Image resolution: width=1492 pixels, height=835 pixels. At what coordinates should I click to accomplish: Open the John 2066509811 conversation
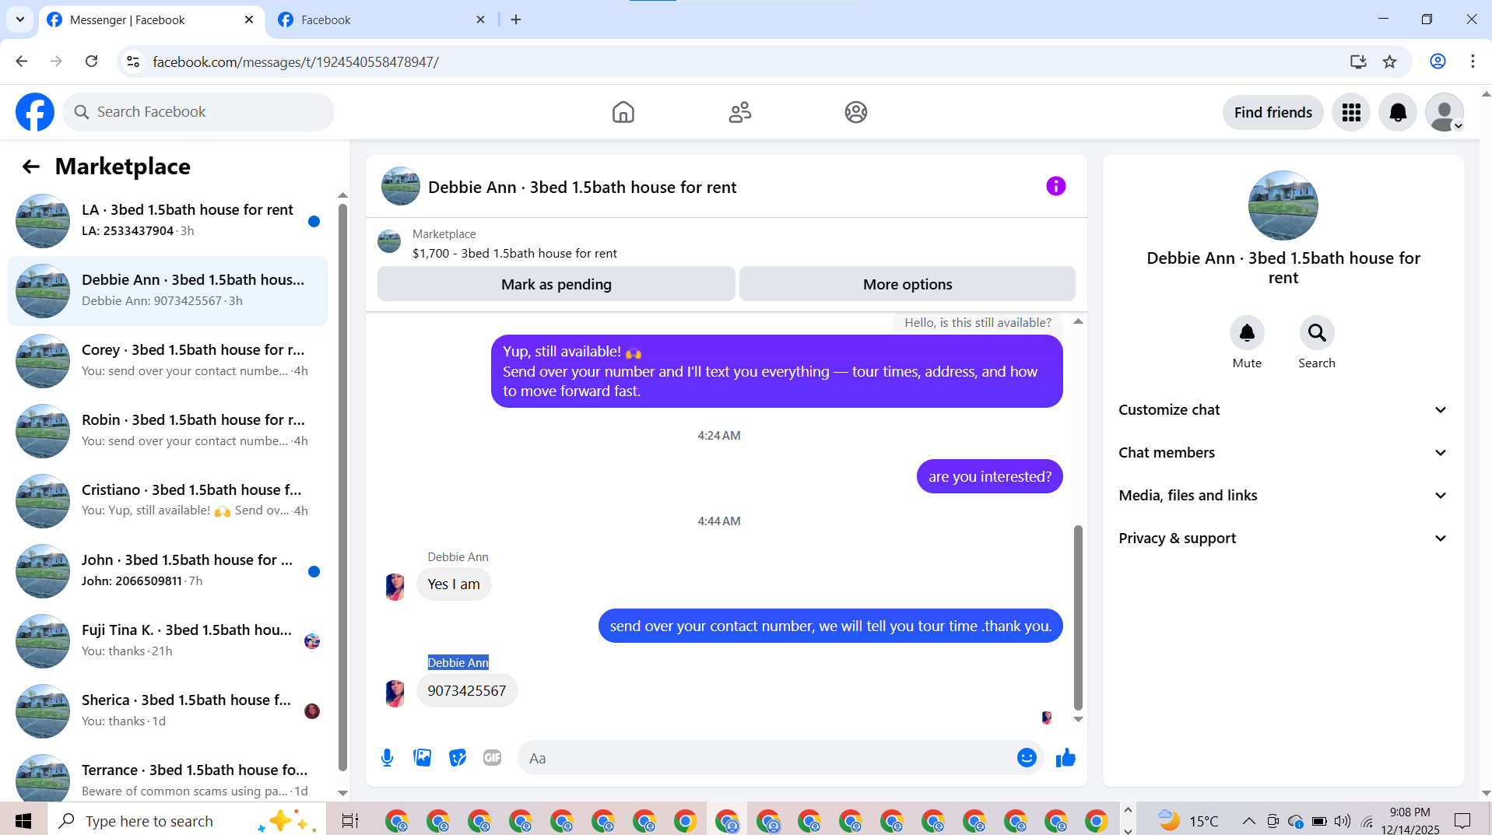tap(167, 571)
